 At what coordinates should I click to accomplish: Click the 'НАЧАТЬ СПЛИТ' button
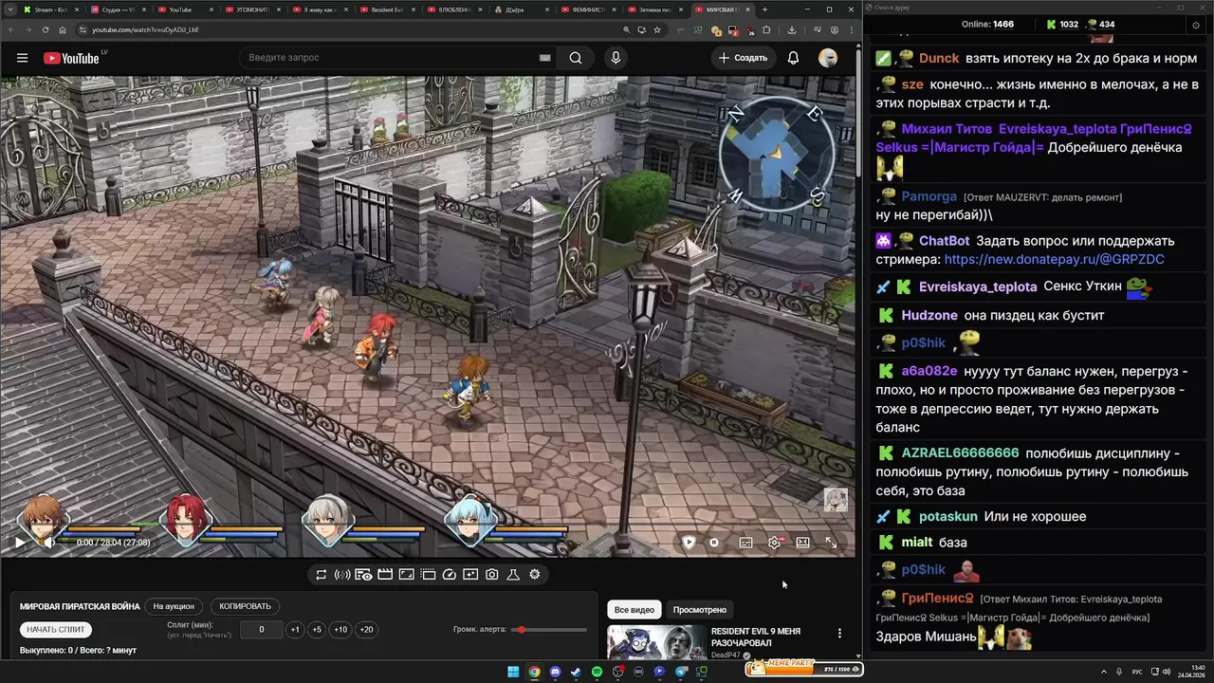click(56, 630)
